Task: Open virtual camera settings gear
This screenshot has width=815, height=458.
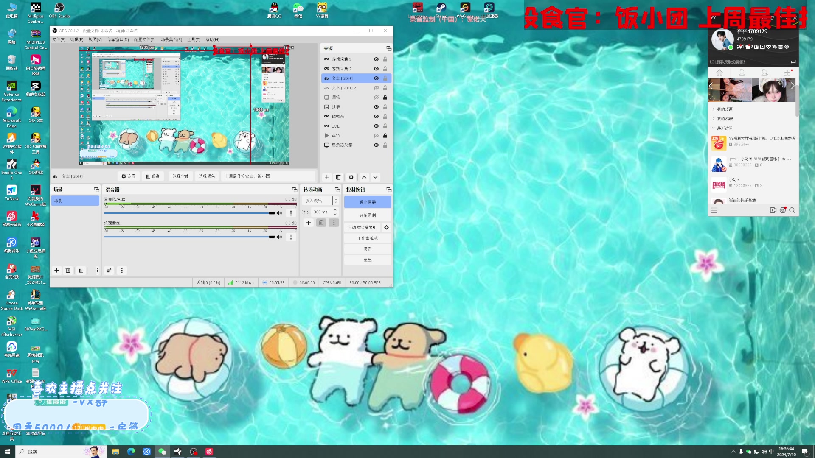Action: click(x=386, y=228)
